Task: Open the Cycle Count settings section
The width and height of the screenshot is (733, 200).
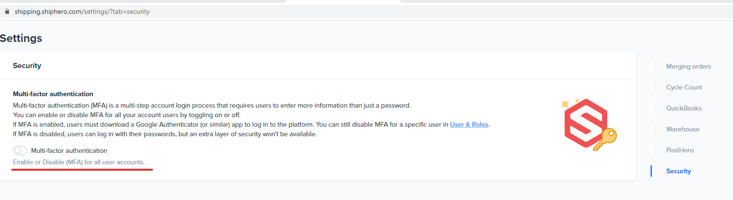Action: pyautogui.click(x=684, y=87)
